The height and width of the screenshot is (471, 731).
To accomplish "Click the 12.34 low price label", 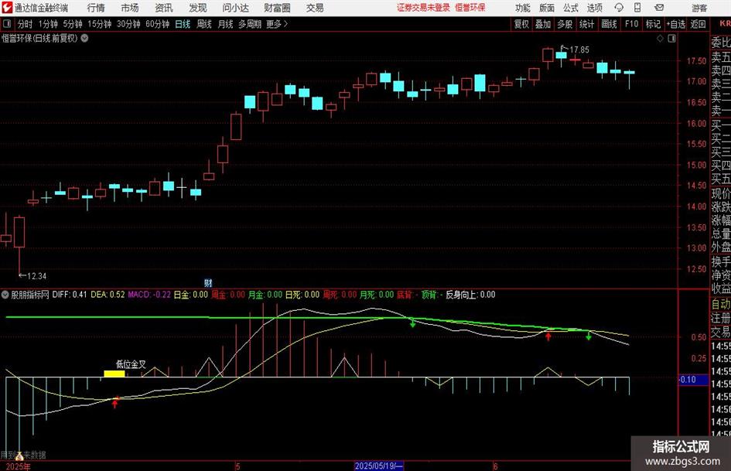I will 36,276.
